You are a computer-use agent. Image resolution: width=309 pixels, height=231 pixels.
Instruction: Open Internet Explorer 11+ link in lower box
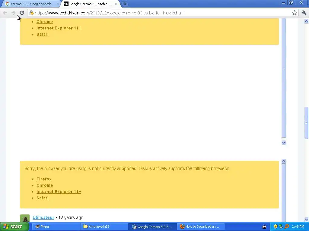[59, 192]
